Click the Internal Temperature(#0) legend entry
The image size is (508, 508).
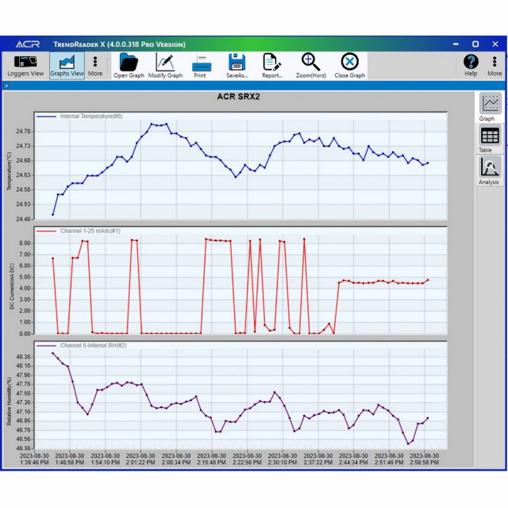click(90, 117)
